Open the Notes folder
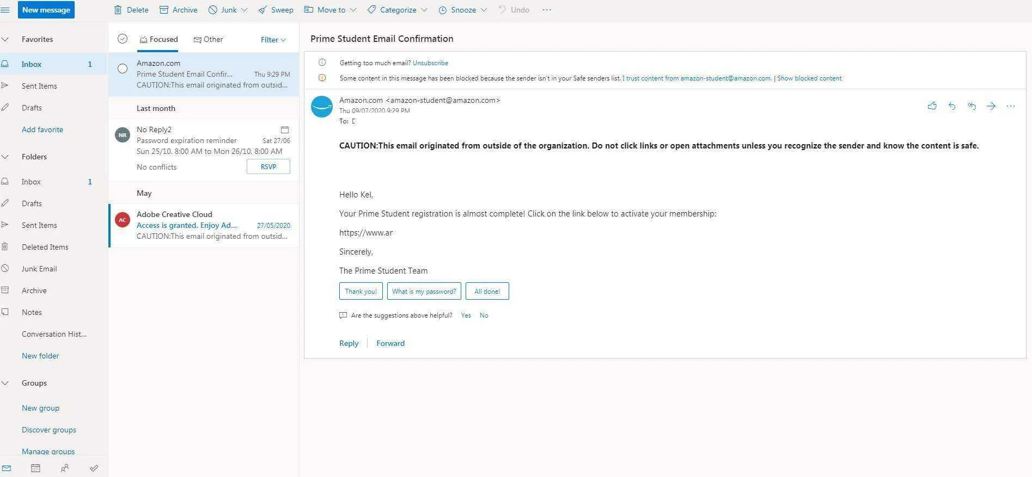 point(53,312)
